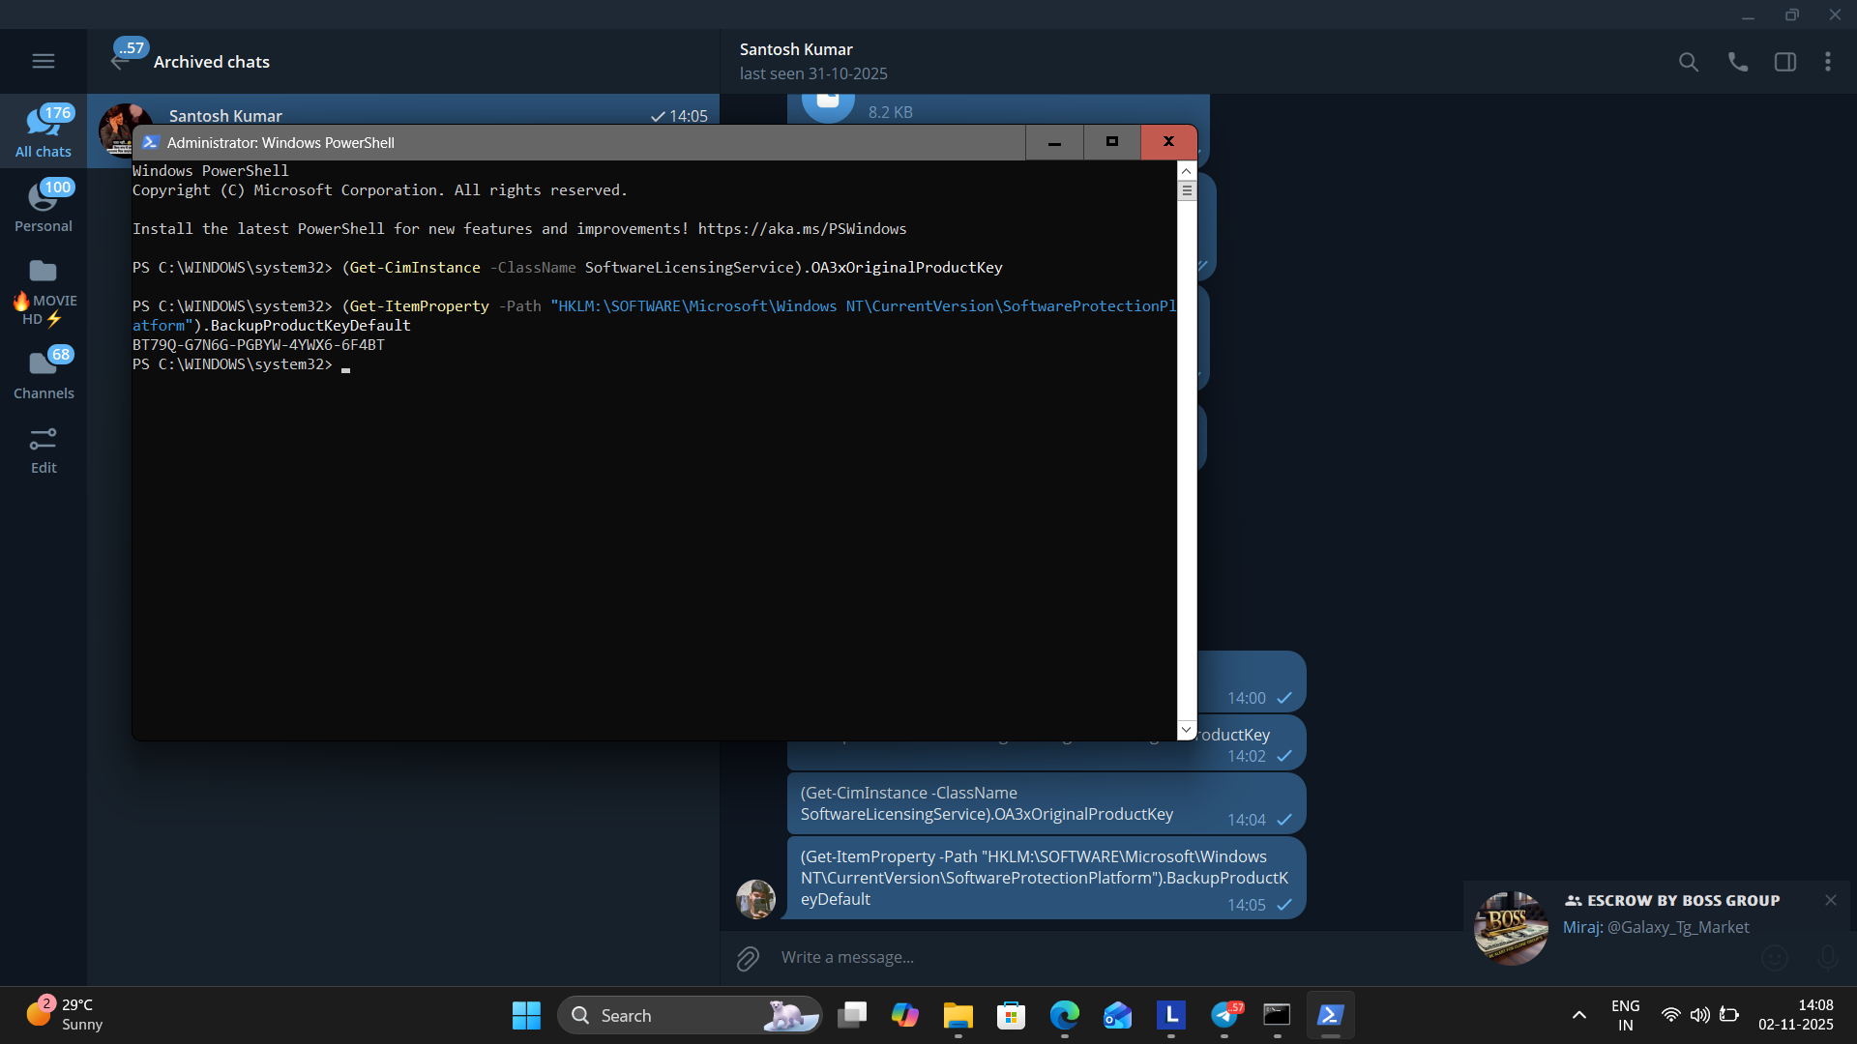Start a voice call with Santosh Kumar
Image resolution: width=1857 pixels, height=1044 pixels.
pyautogui.click(x=1737, y=62)
